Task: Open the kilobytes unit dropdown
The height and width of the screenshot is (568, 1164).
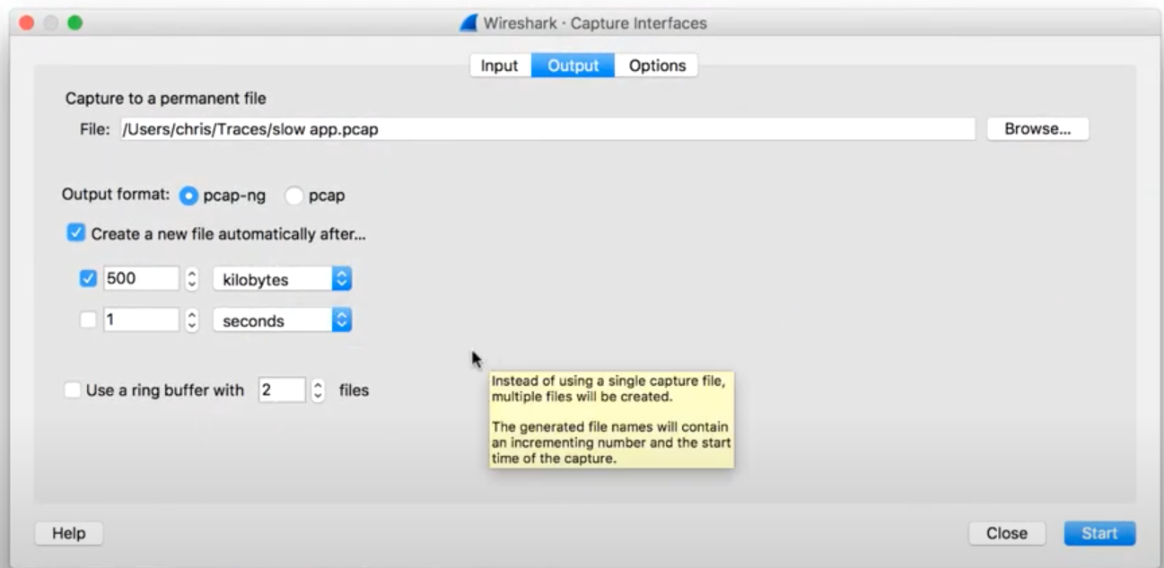Action: (282, 279)
